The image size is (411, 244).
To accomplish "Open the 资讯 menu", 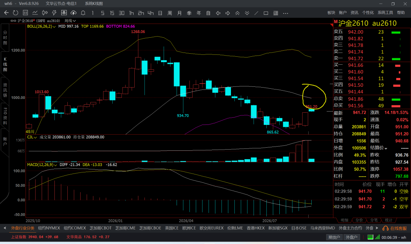I will (x=354, y=13).
